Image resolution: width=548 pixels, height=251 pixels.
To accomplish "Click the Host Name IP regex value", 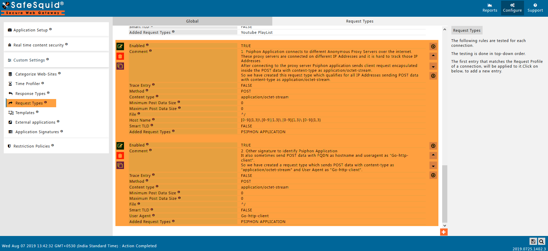I will (281, 120).
